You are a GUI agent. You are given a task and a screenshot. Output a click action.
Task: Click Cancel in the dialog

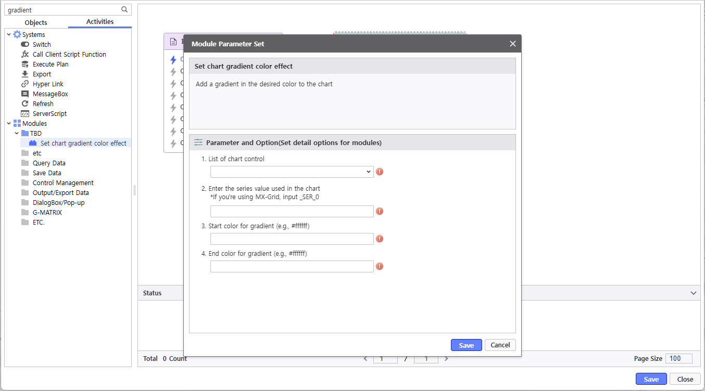(500, 345)
